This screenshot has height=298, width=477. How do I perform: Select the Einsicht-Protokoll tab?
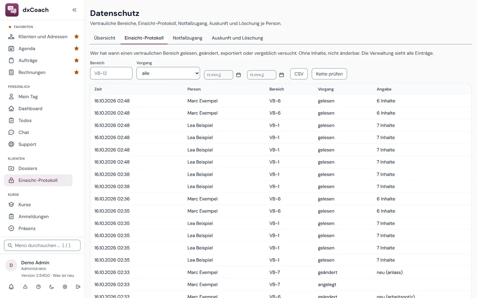(x=144, y=38)
